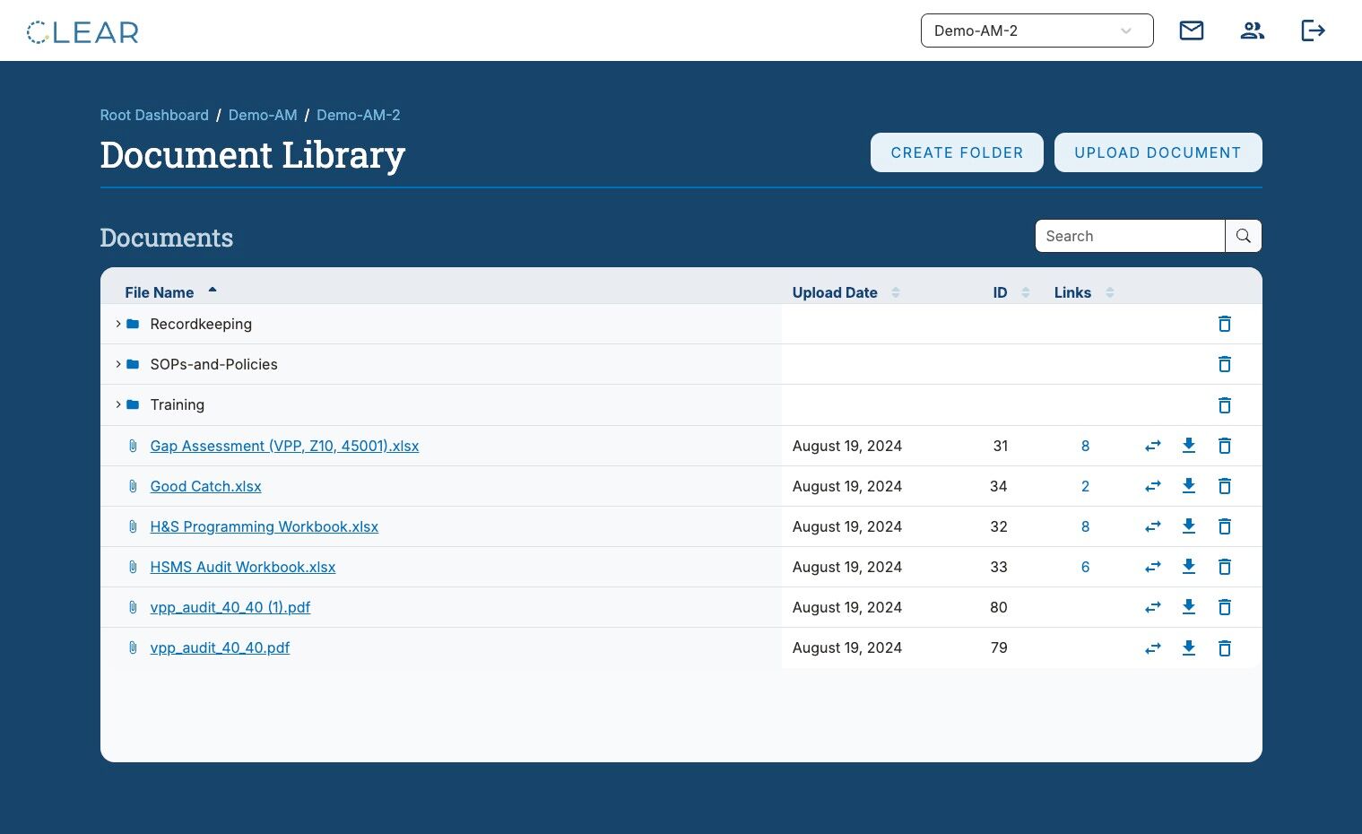Screen dimensions: 1362x834
Task: Click move icon for HSMS Audit Workbook.xlsx
Action: click(1153, 567)
